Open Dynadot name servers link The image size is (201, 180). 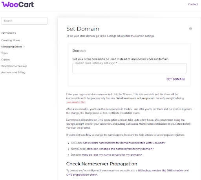coord(112,155)
